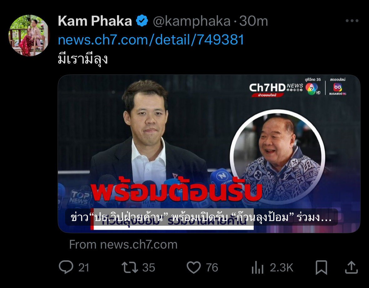This screenshot has height=288, width=369.
Task: Like the tweet with heart icon
Action: click(x=194, y=268)
